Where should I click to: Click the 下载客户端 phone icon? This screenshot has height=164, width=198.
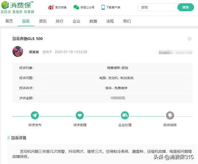click(x=103, y=7)
